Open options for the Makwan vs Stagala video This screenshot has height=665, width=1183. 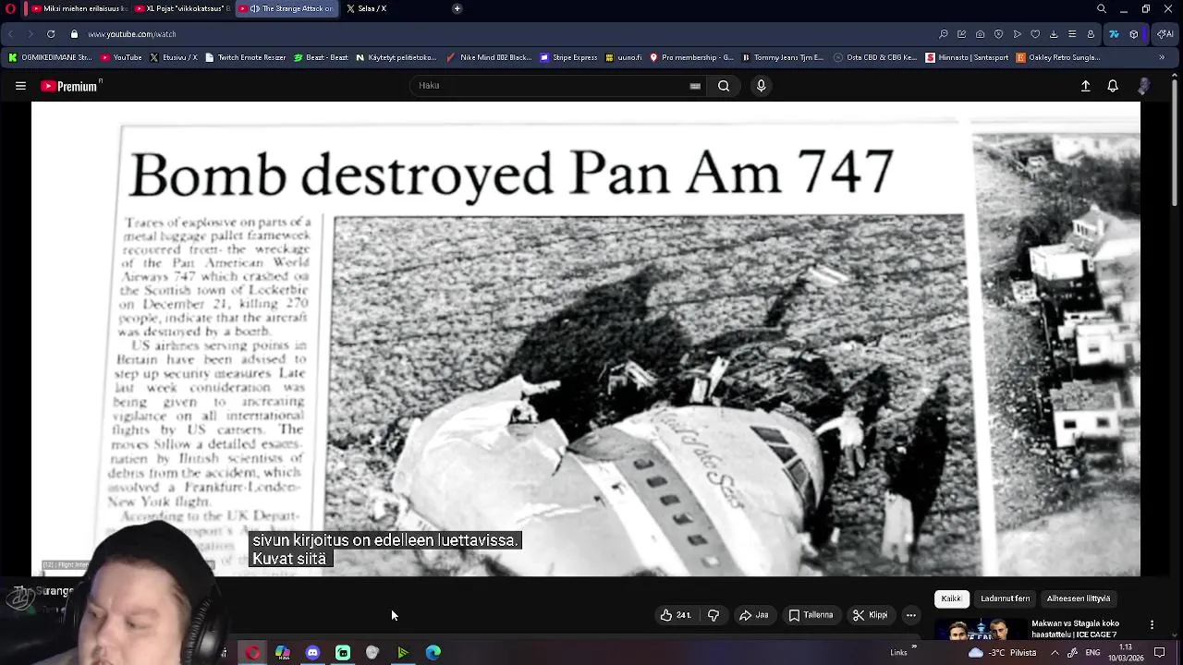click(x=1152, y=625)
